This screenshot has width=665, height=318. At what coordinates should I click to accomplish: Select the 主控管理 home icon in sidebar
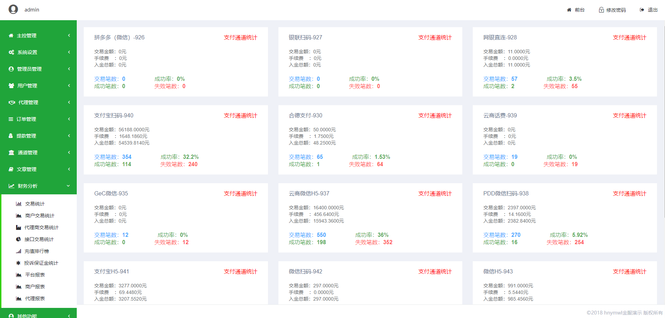(x=11, y=35)
